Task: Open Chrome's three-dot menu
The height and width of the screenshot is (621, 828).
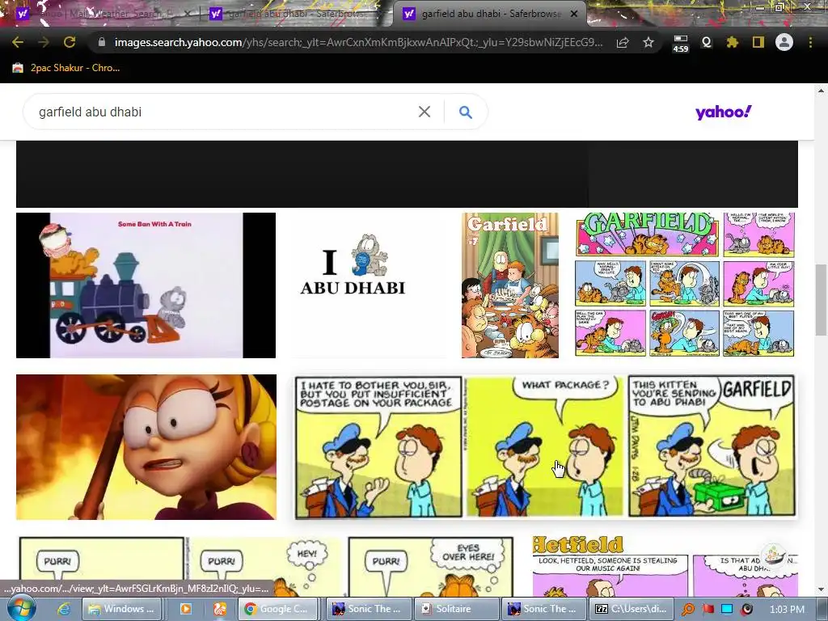Action: tap(810, 43)
